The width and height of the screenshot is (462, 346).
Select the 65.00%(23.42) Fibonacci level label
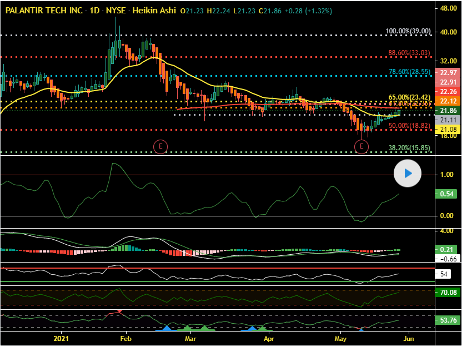(x=410, y=97)
